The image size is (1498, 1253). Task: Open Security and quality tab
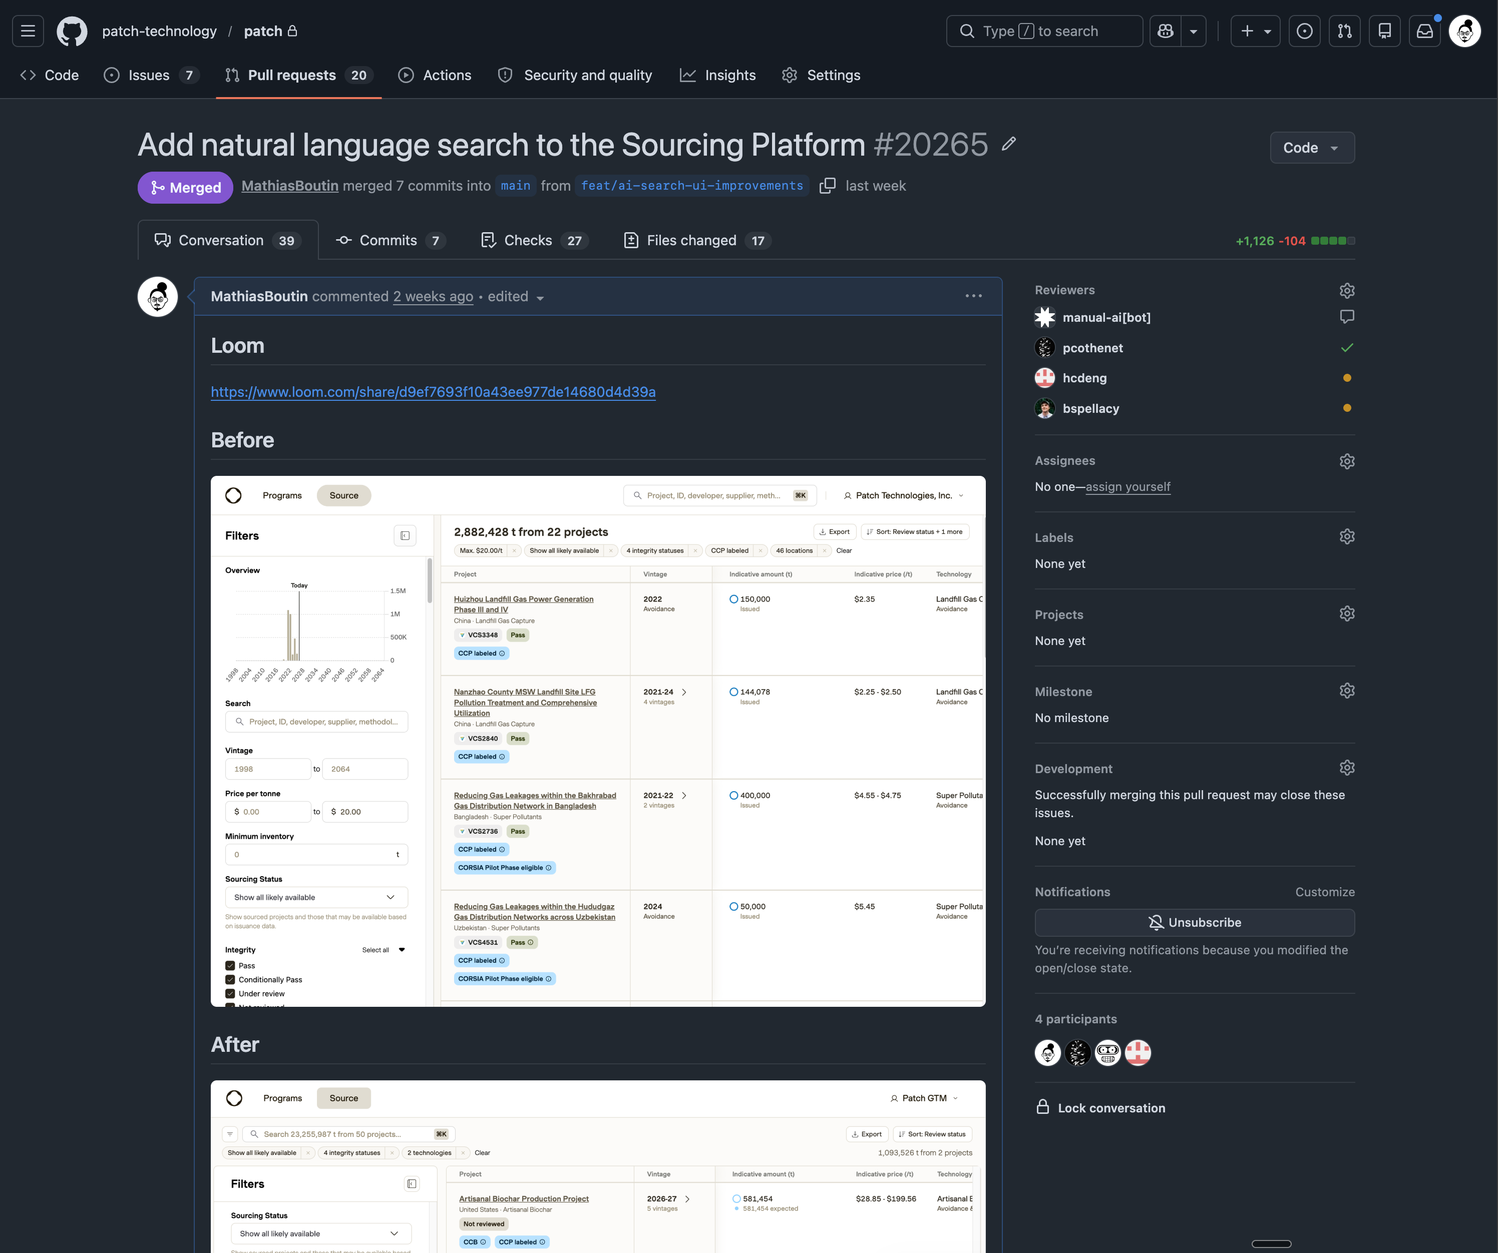pos(575,75)
